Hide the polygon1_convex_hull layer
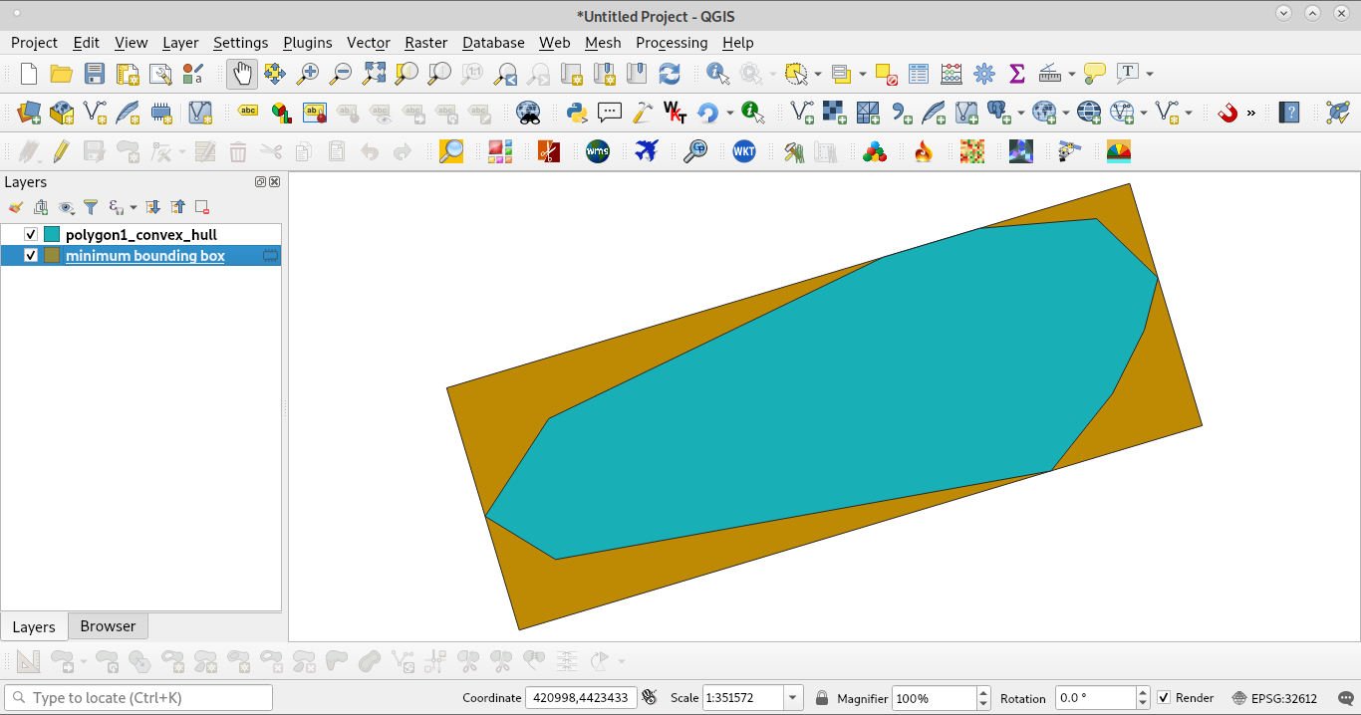 (x=30, y=234)
